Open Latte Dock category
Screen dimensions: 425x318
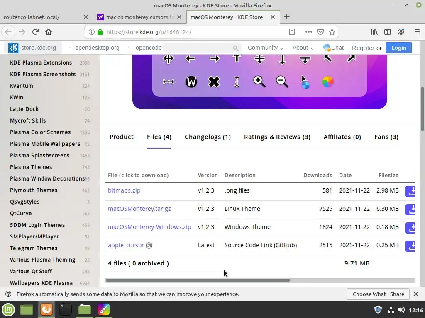24,109
